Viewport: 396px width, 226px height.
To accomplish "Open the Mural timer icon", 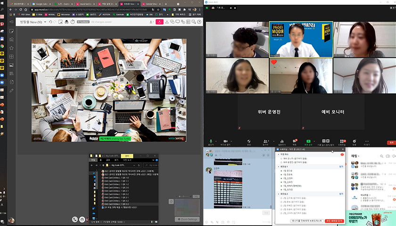I will tap(73, 22).
